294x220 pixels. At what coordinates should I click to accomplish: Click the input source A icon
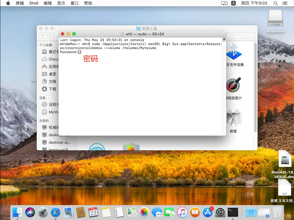coord(233,3)
